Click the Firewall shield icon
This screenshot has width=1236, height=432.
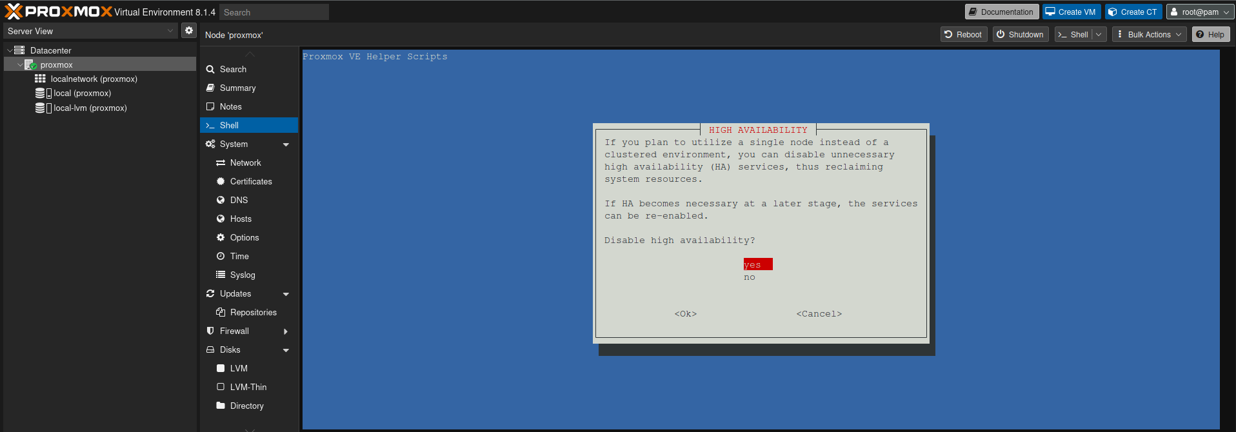[x=210, y=331]
